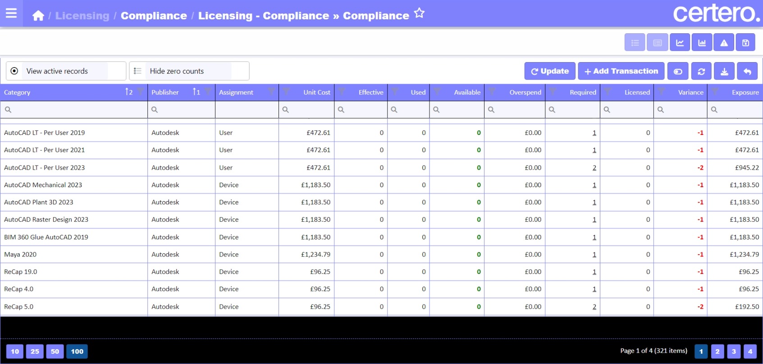Open the Hide zero counts dropdown
Image resolution: width=763 pixels, height=364 pixels.
[189, 71]
